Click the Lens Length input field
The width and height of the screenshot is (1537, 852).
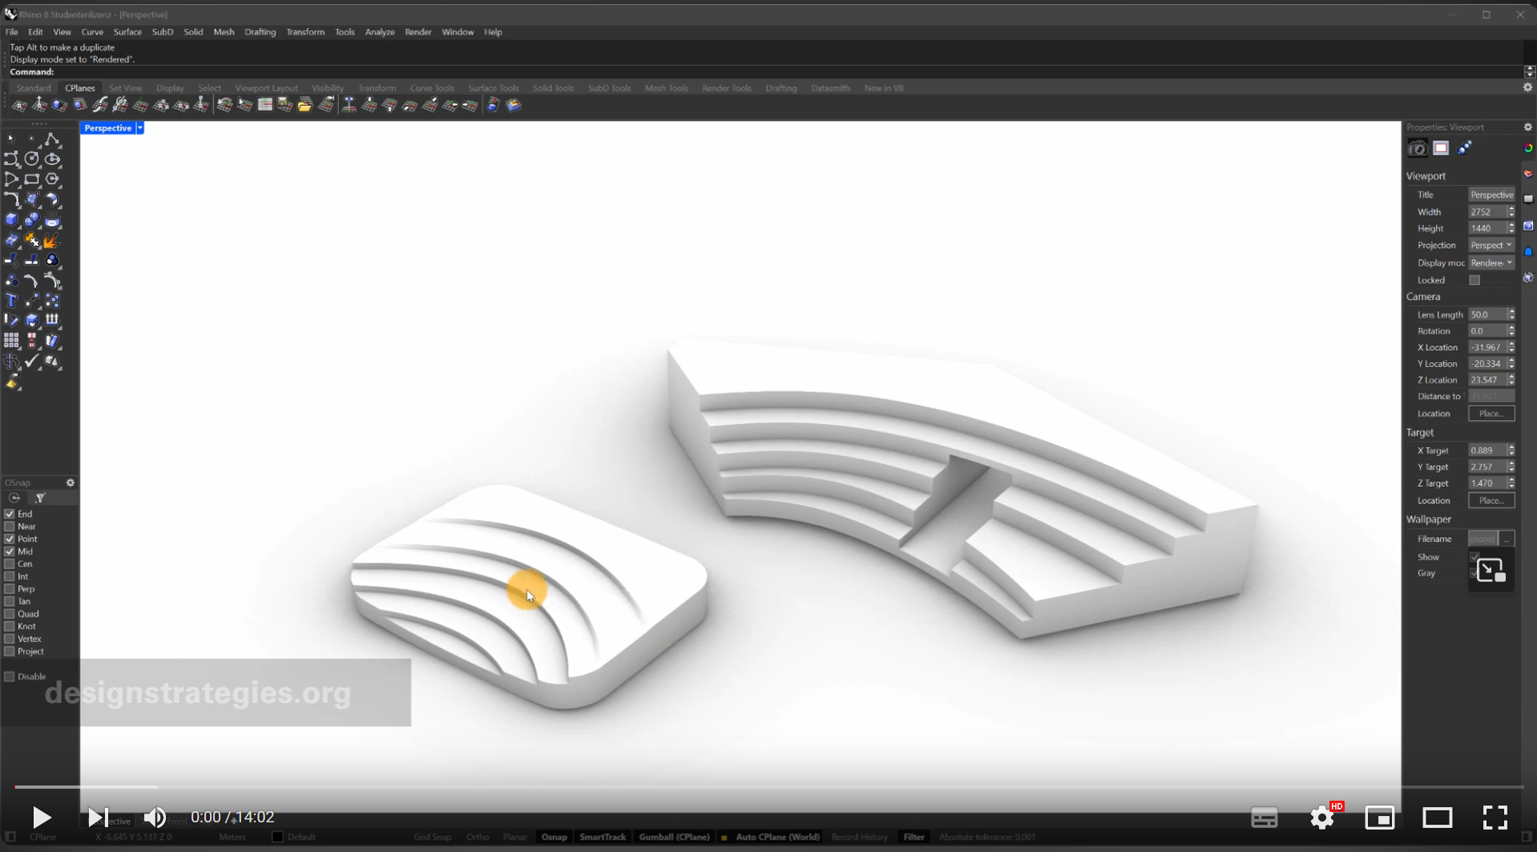(x=1487, y=314)
